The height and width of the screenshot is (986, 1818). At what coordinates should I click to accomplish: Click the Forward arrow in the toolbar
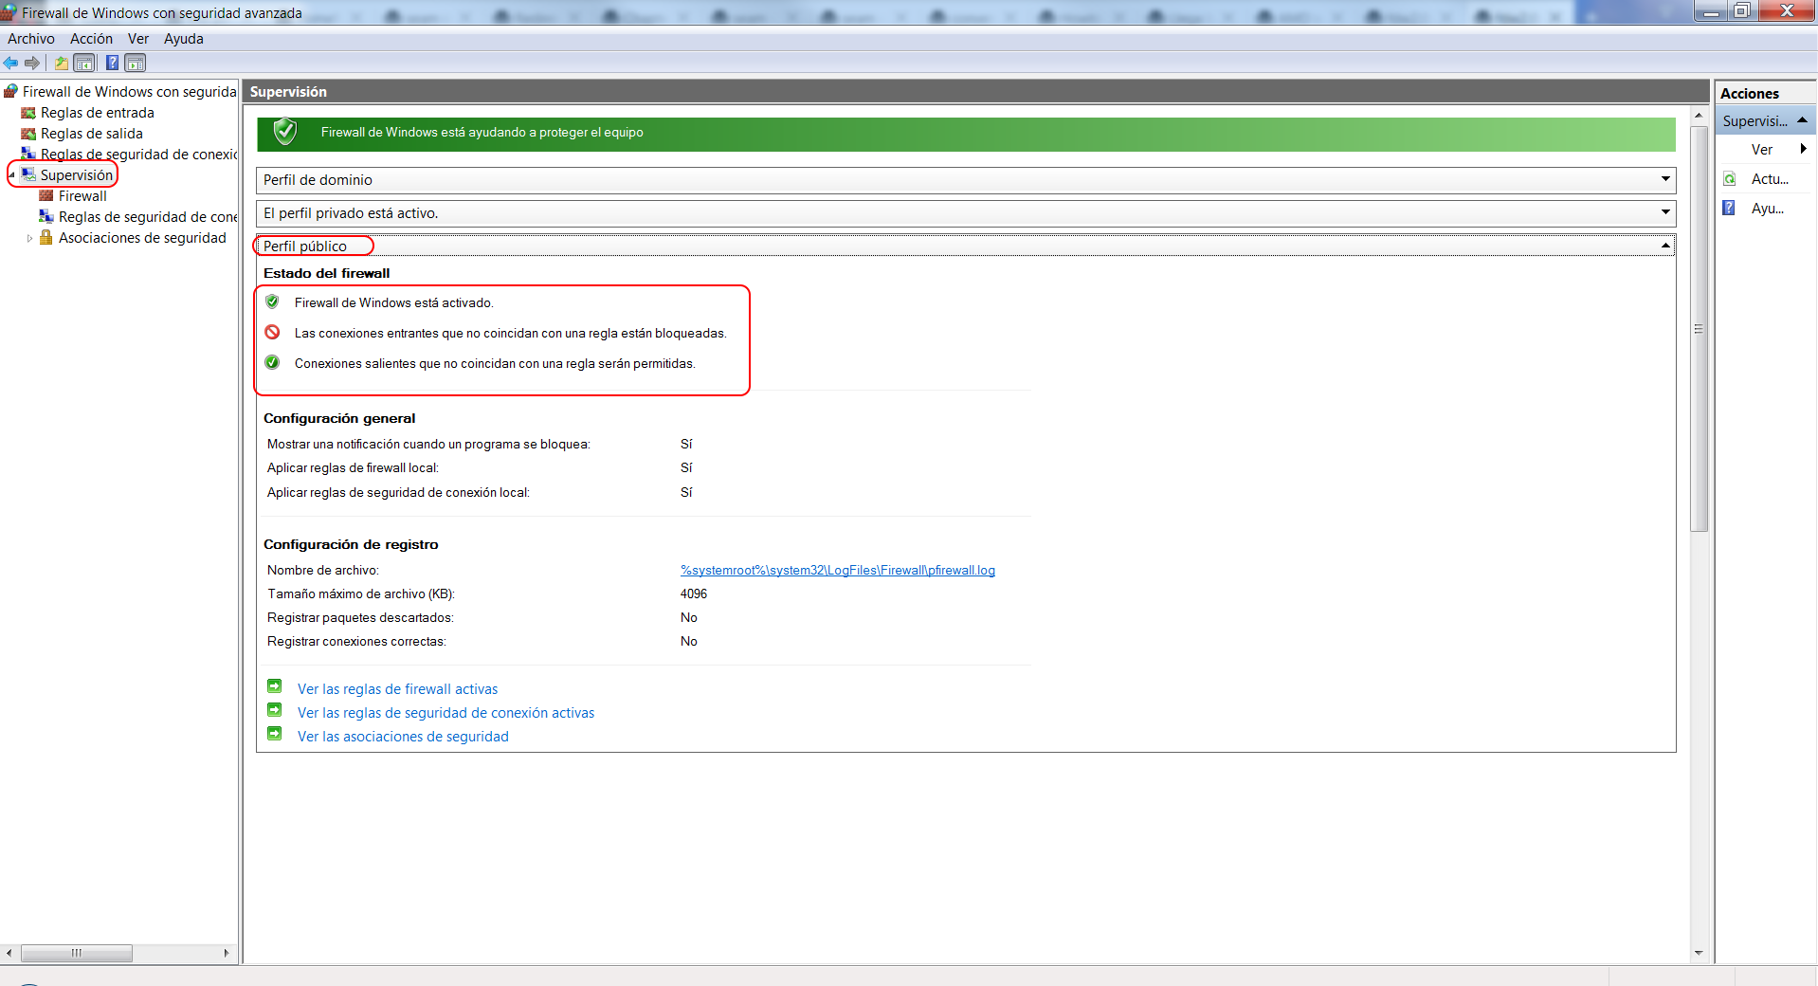click(x=32, y=63)
